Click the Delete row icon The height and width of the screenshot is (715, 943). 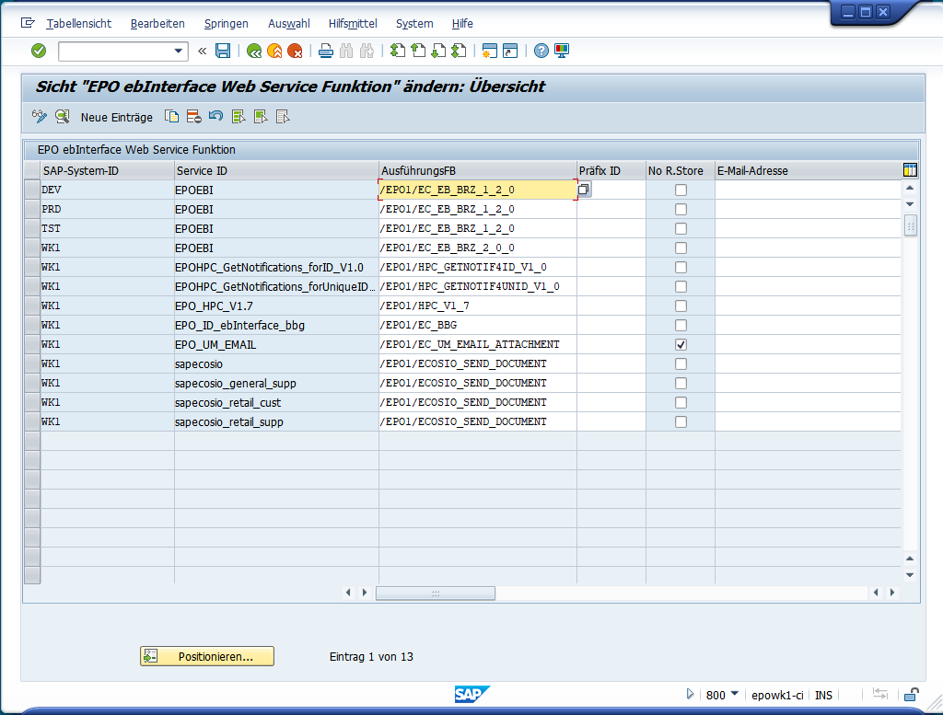point(193,117)
